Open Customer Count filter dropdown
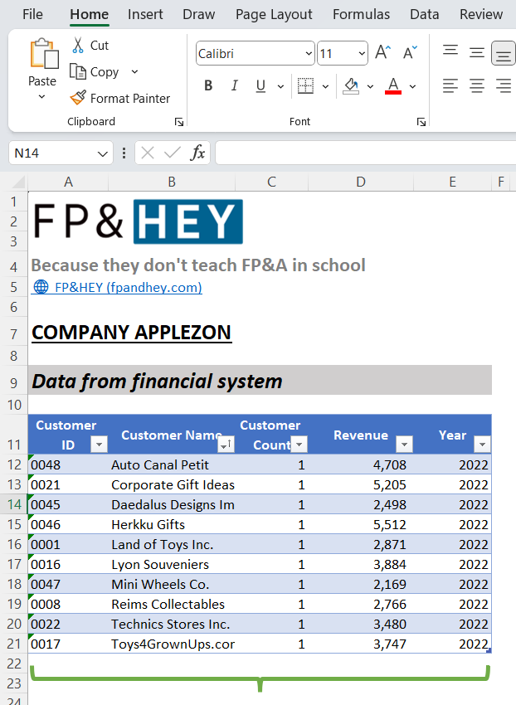The image size is (516, 705). click(299, 445)
